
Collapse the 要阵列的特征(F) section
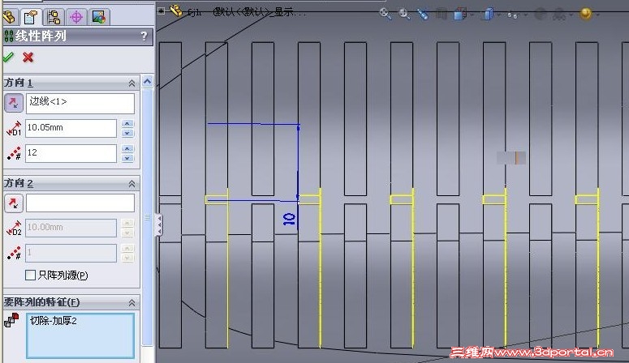[131, 303]
